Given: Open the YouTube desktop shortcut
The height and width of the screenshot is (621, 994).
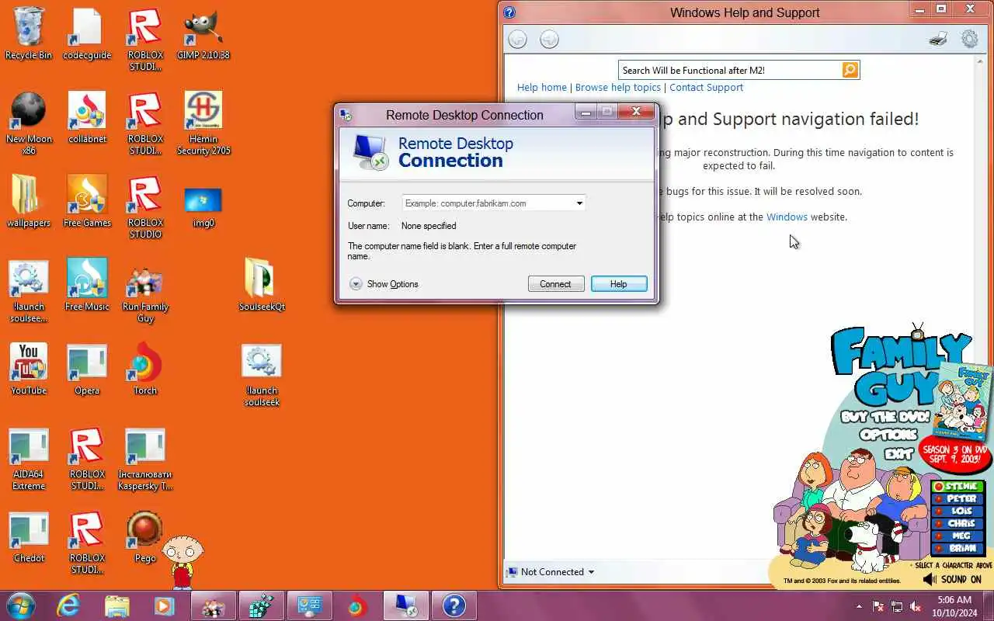Looking at the screenshot, I should pyautogui.click(x=29, y=369).
